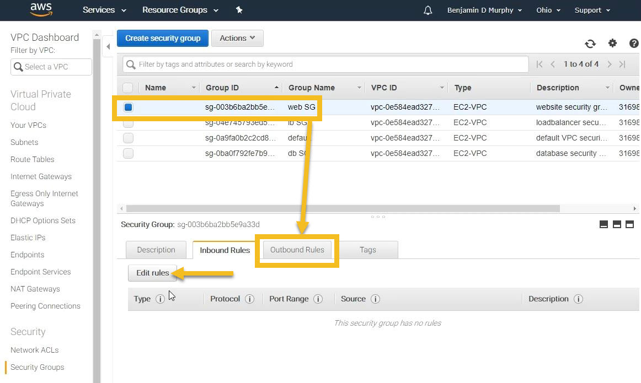
Task: Click the Type column info icon
Action: [160, 299]
